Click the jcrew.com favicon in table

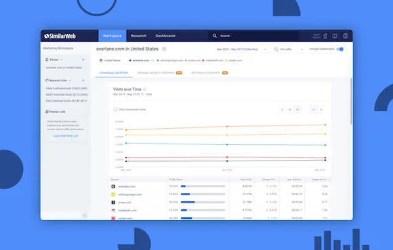point(113,203)
